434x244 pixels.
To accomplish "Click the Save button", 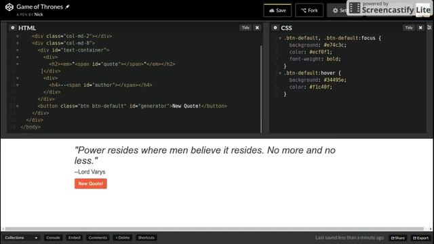I will click(277, 11).
